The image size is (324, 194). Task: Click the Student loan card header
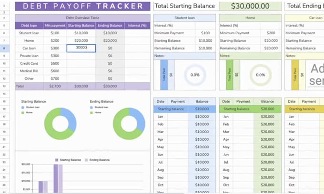point(185,18)
